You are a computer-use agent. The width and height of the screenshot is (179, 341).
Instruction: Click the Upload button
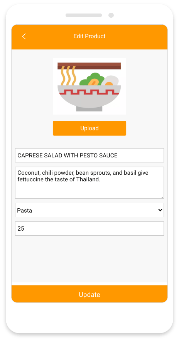(89, 128)
